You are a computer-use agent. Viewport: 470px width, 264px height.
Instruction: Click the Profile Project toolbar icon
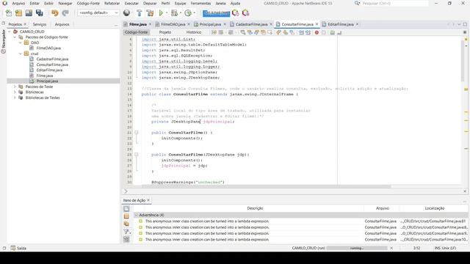188,13
